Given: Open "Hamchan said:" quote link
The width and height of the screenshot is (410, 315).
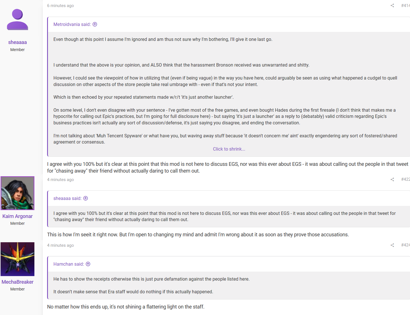Looking at the screenshot, I should (x=69, y=264).
